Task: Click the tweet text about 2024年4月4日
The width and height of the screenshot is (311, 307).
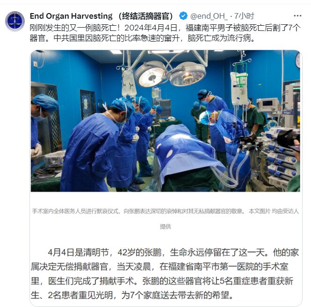Action: pyautogui.click(x=165, y=33)
